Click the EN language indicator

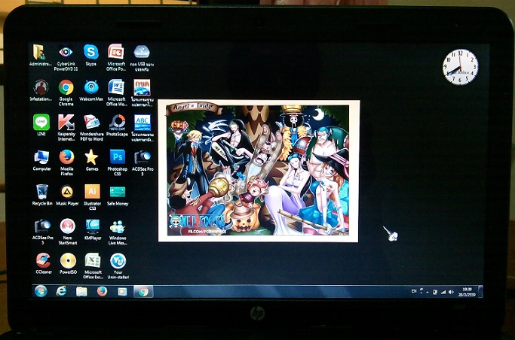pyautogui.click(x=414, y=291)
